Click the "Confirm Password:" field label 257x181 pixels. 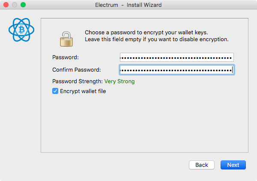coord(77,70)
